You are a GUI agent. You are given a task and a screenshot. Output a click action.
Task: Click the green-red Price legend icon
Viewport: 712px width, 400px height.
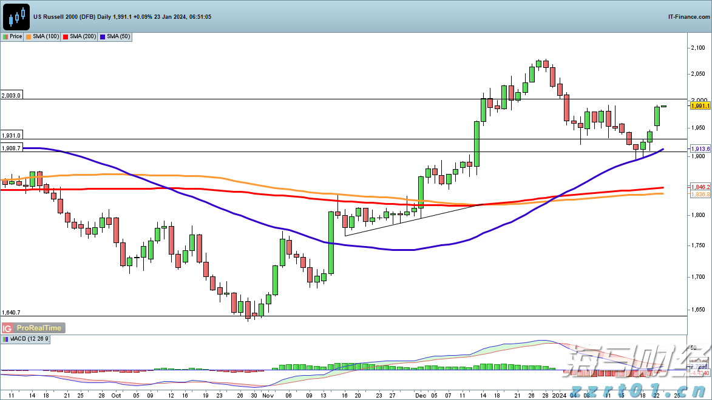point(5,37)
